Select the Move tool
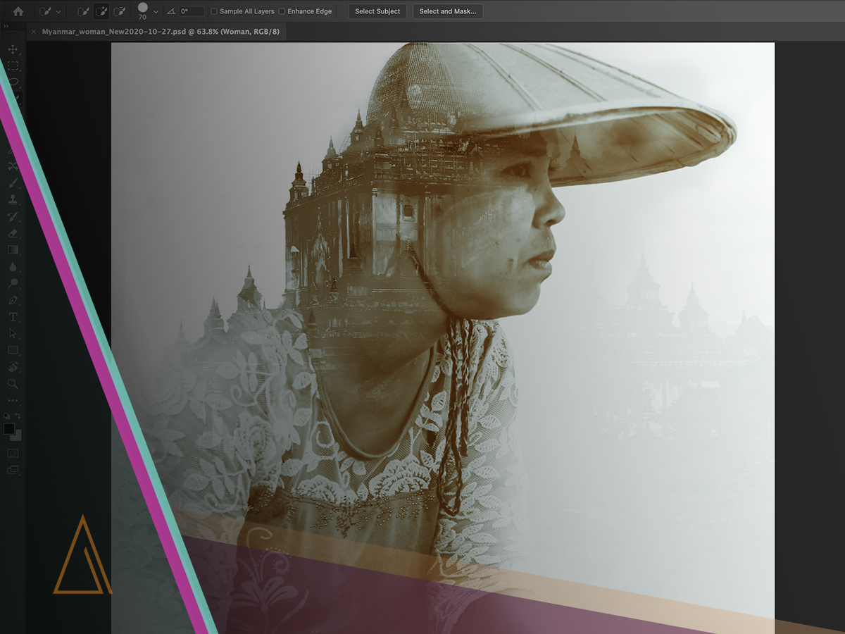Screen dimensions: 845x634 (x=13, y=49)
